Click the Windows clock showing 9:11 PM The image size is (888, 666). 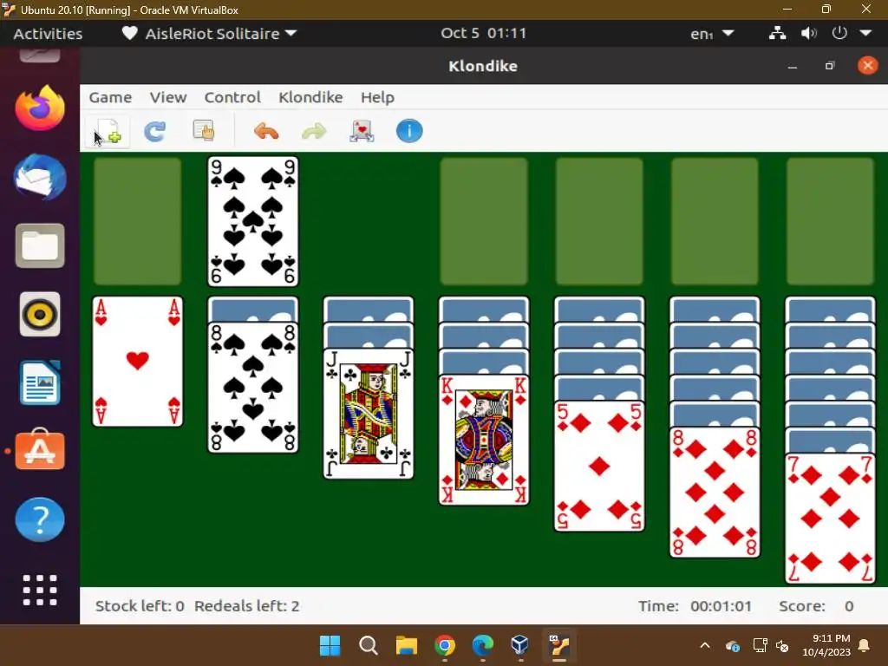(x=826, y=645)
